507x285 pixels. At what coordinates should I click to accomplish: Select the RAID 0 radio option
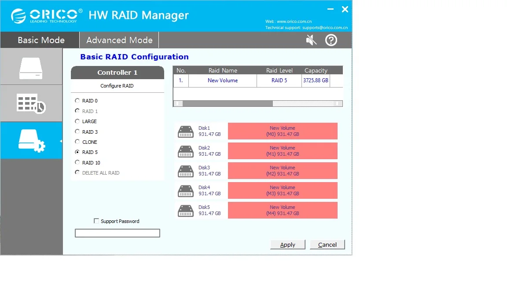pos(77,101)
